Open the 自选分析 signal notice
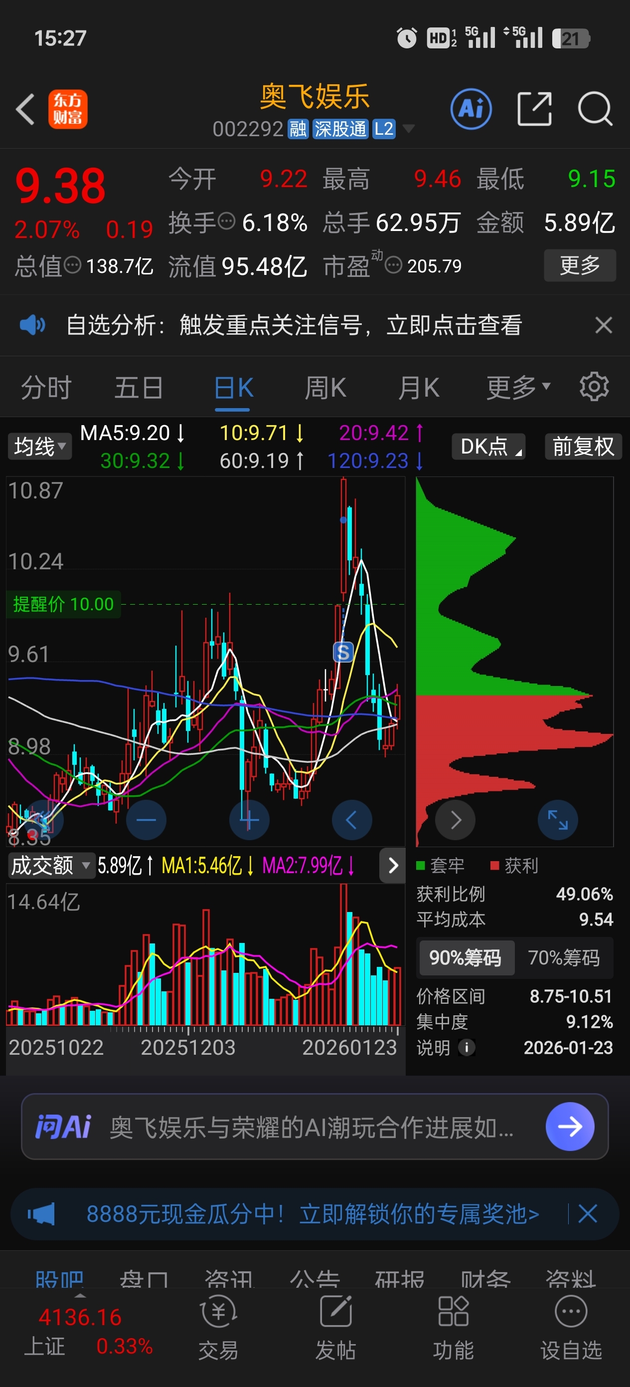 pos(294,325)
